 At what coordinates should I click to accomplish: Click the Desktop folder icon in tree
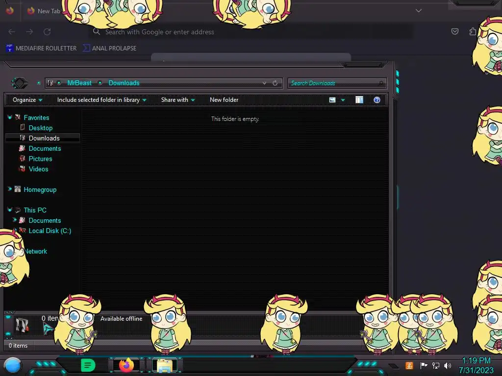point(23,127)
